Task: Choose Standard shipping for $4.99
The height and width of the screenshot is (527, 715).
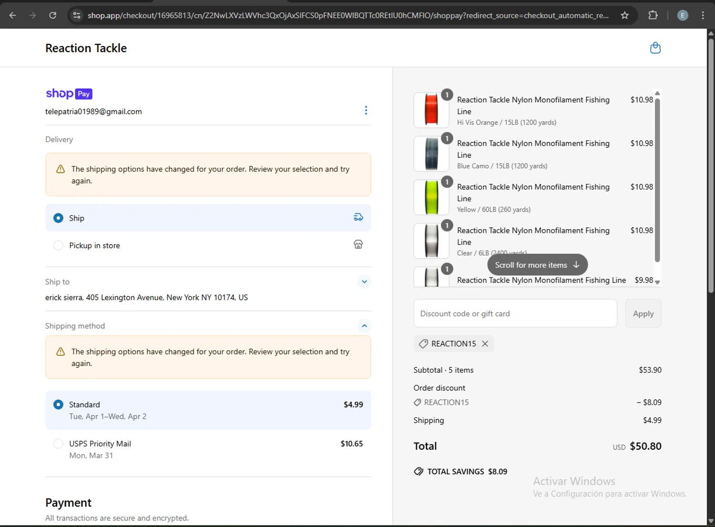Action: click(208, 410)
